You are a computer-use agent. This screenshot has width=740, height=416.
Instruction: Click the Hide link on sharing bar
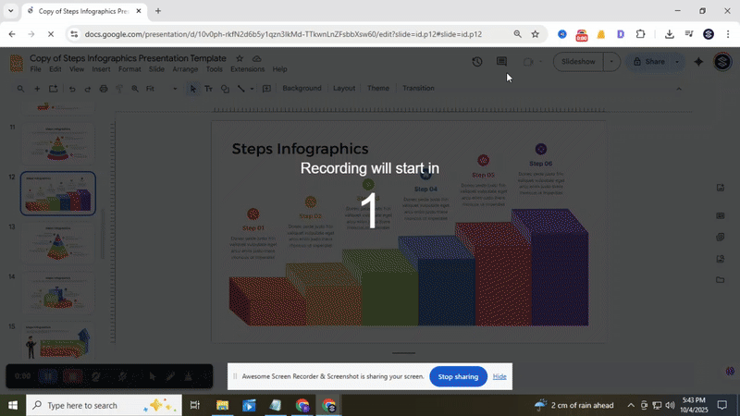(x=499, y=376)
